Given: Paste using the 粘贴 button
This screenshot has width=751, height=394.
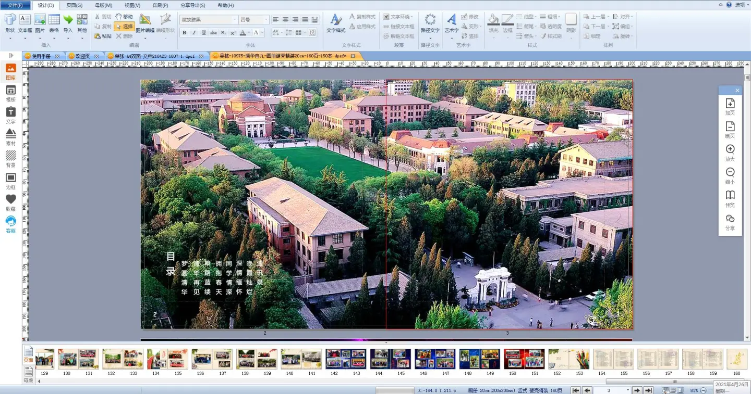Looking at the screenshot, I should (x=103, y=36).
